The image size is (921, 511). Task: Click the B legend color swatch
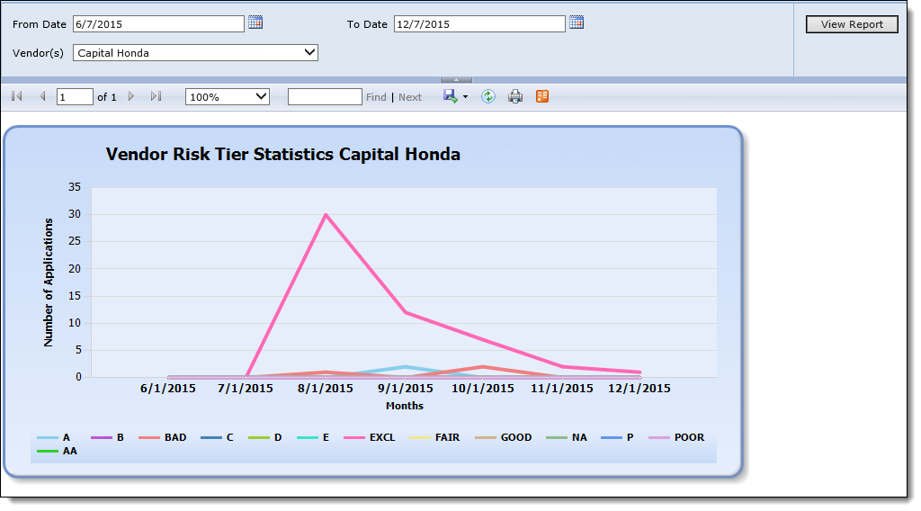[102, 437]
